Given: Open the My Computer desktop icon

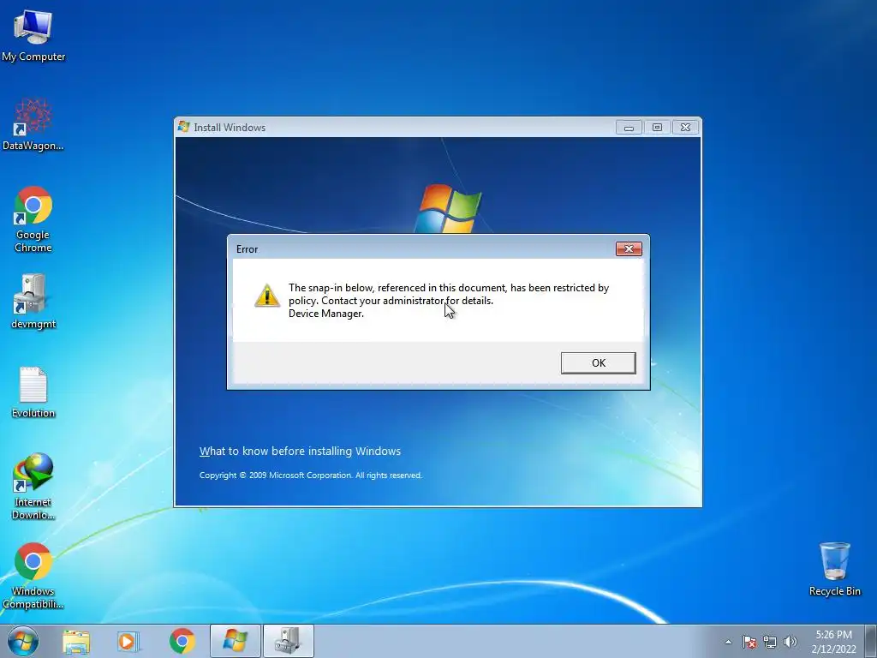Looking at the screenshot, I should coord(33,35).
